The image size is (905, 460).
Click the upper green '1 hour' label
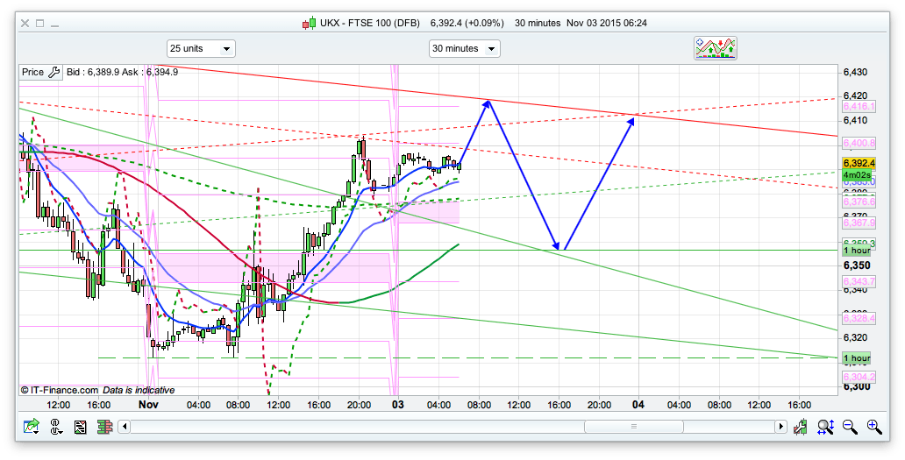[x=856, y=251]
